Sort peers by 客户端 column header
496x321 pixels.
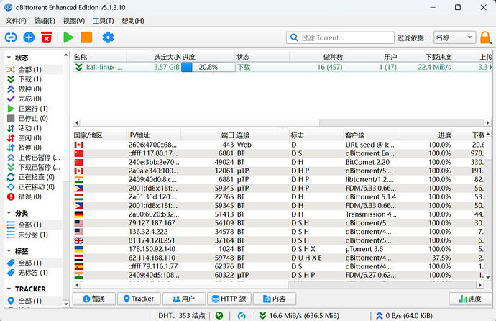pyautogui.click(x=370, y=135)
